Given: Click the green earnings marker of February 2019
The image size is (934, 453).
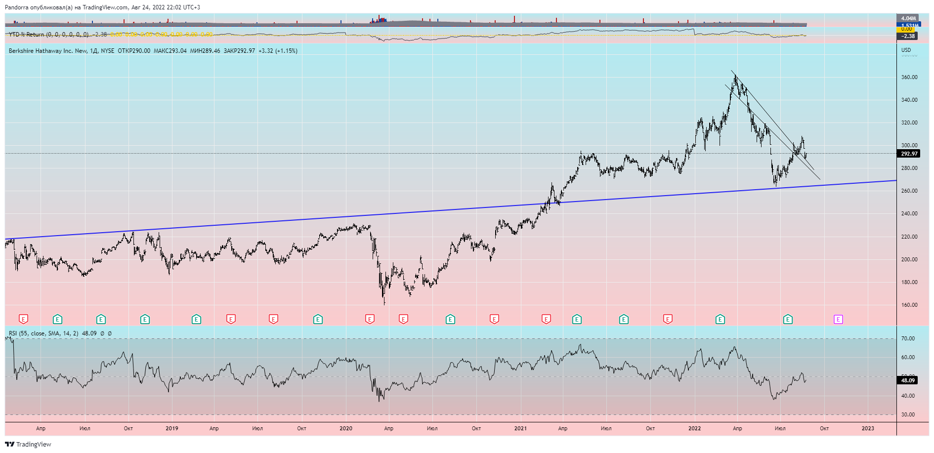Looking at the screenshot, I should pos(196,319).
